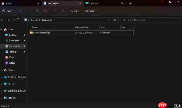Image resolution: width=182 pixels, height=108 pixels.
Task: Open Pictures in the sidebar
Action: [13, 52]
